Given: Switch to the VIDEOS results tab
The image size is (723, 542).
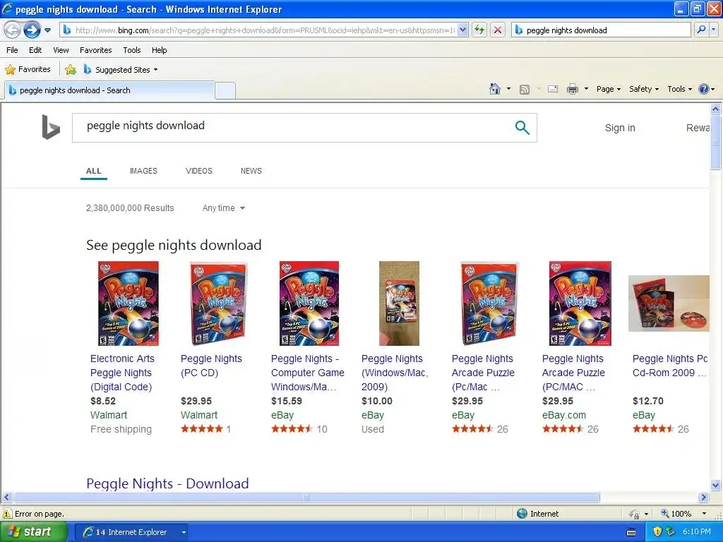Looking at the screenshot, I should 198,171.
